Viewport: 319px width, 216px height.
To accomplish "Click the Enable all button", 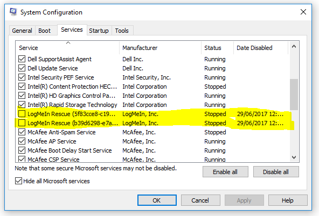I will click(x=225, y=172).
